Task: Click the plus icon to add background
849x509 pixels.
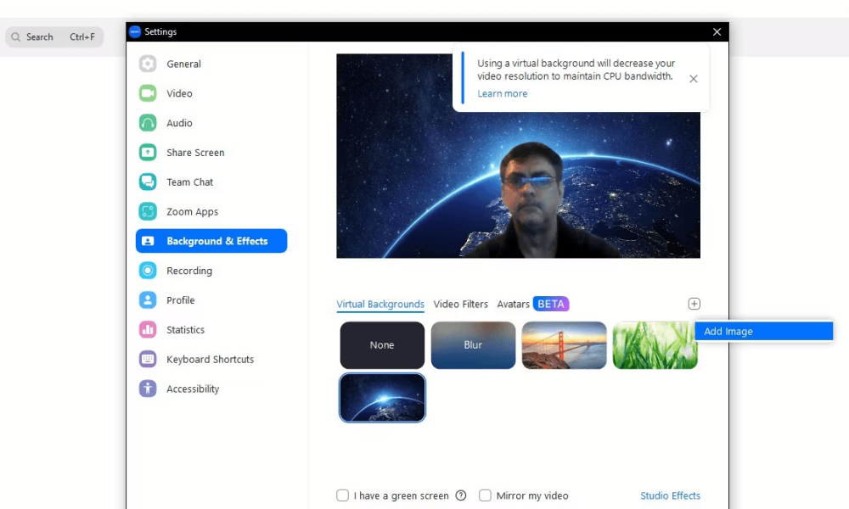Action: pyautogui.click(x=694, y=304)
